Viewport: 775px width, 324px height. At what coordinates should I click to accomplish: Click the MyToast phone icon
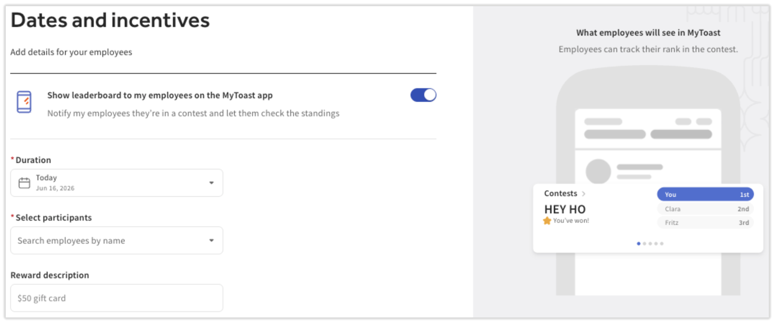tap(24, 102)
